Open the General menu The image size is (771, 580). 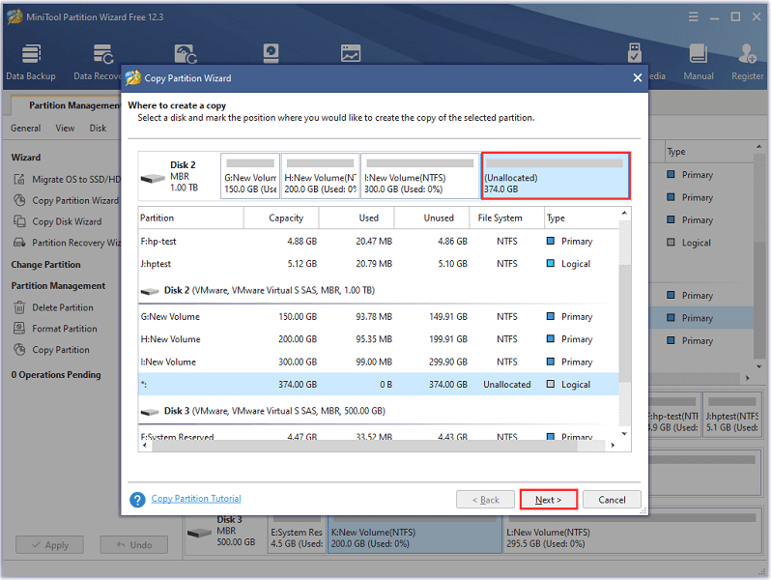click(25, 129)
